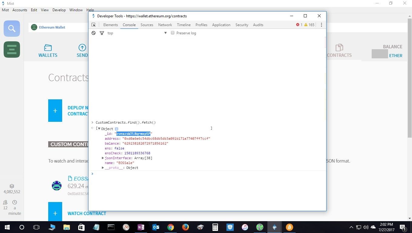Click the balance value string in console
This screenshot has width=412, height=233.
point(145,143)
